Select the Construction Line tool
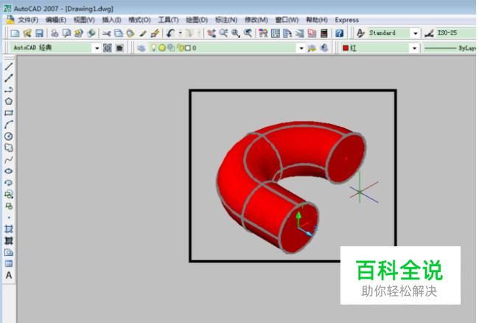The image size is (479, 323). click(9, 78)
